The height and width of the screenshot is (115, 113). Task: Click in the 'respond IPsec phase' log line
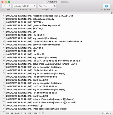[39, 16]
